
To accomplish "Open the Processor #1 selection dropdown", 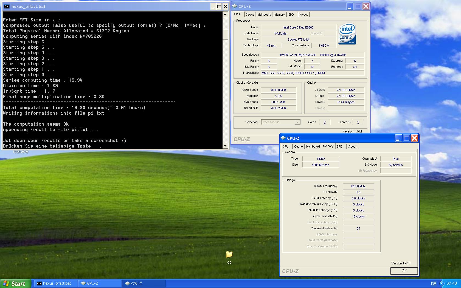I will (297, 122).
